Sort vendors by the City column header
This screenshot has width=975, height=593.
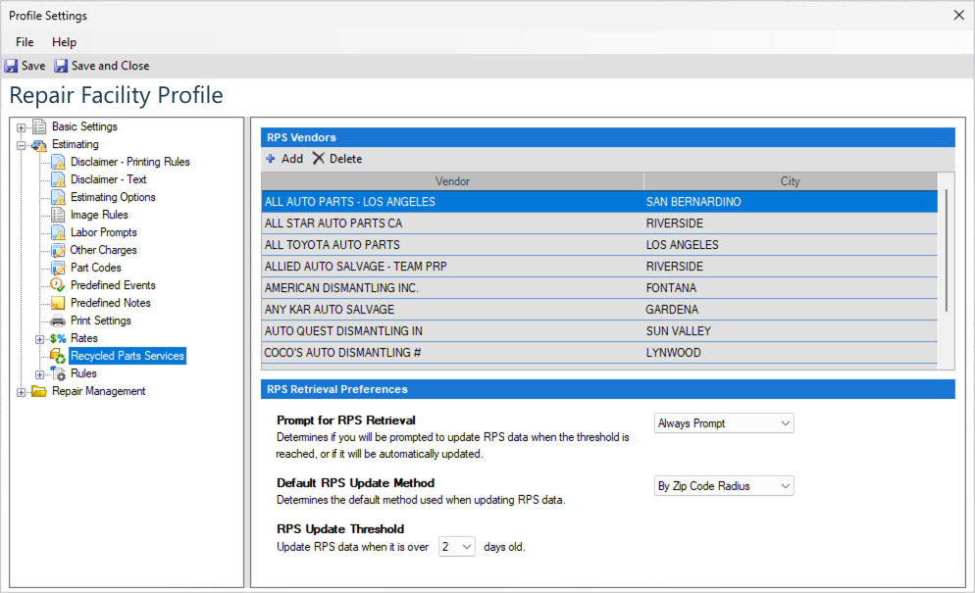(x=791, y=181)
